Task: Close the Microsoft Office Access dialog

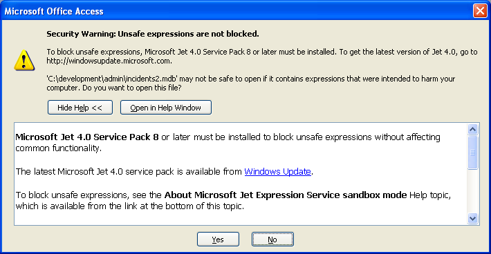Action: coord(480,11)
